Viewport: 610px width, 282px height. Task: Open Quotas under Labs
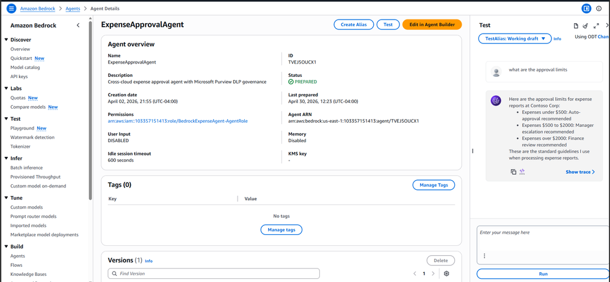(18, 98)
